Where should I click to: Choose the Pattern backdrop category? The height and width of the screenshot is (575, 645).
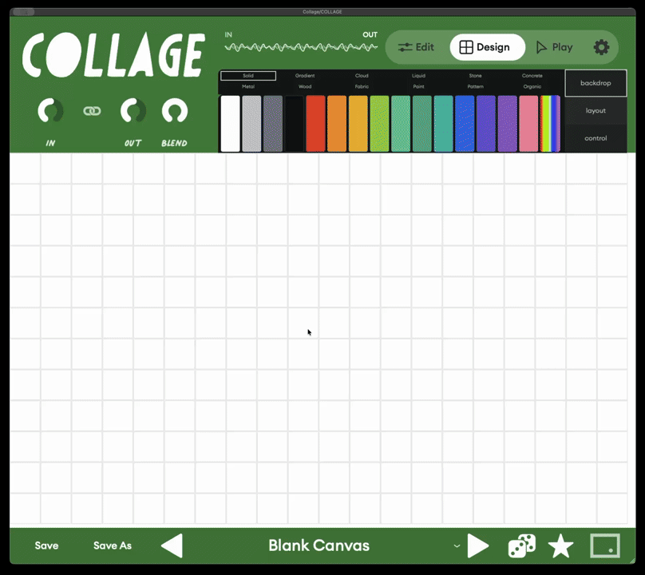point(475,87)
